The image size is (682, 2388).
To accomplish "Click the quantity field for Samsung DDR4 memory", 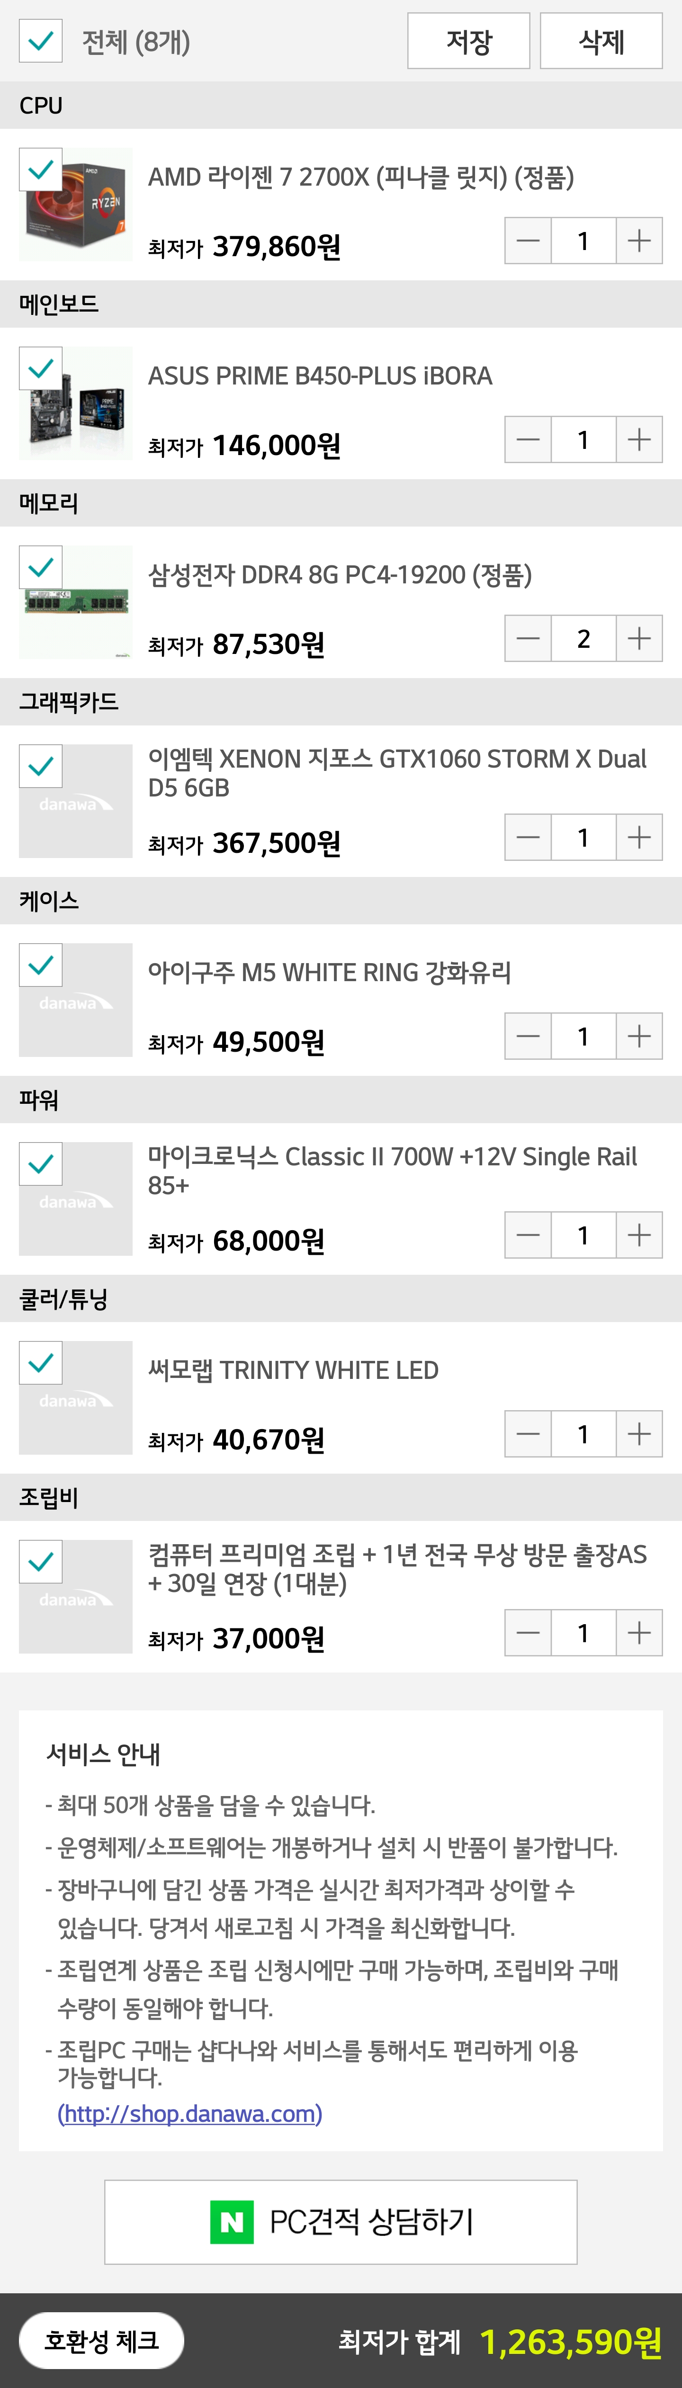I will pos(584,639).
